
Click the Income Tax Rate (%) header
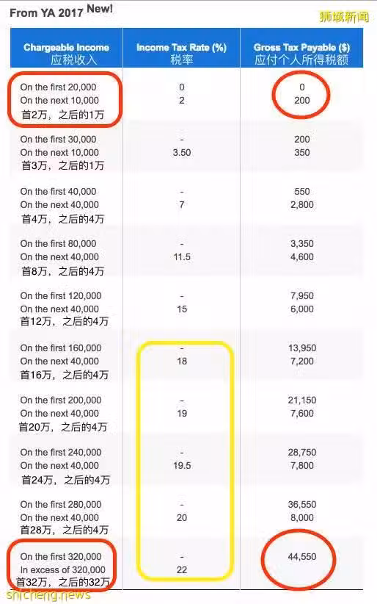(181, 48)
